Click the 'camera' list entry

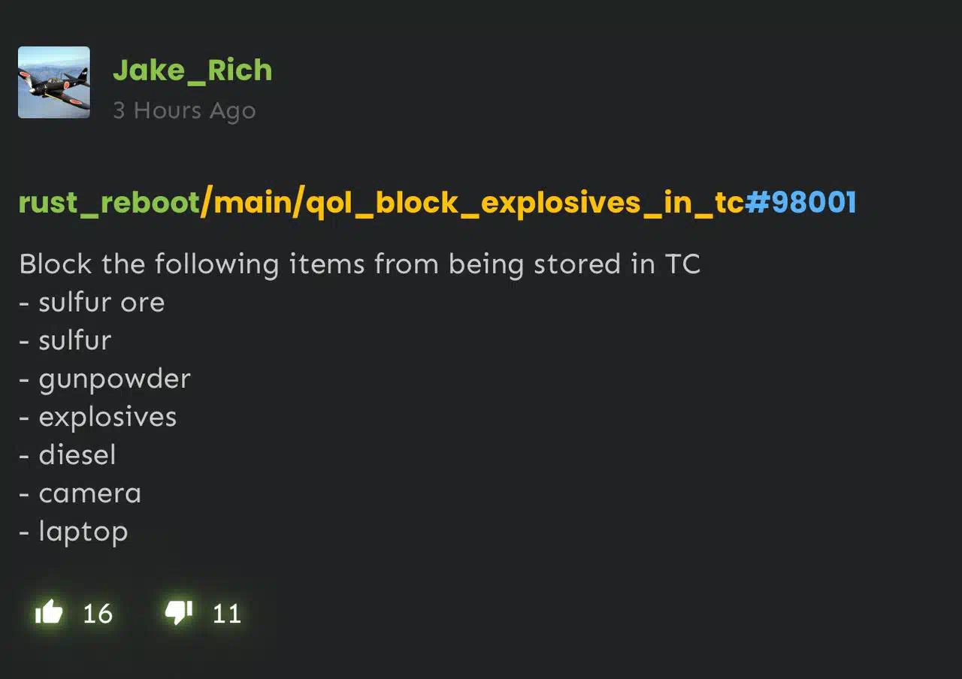pyautogui.click(x=80, y=493)
